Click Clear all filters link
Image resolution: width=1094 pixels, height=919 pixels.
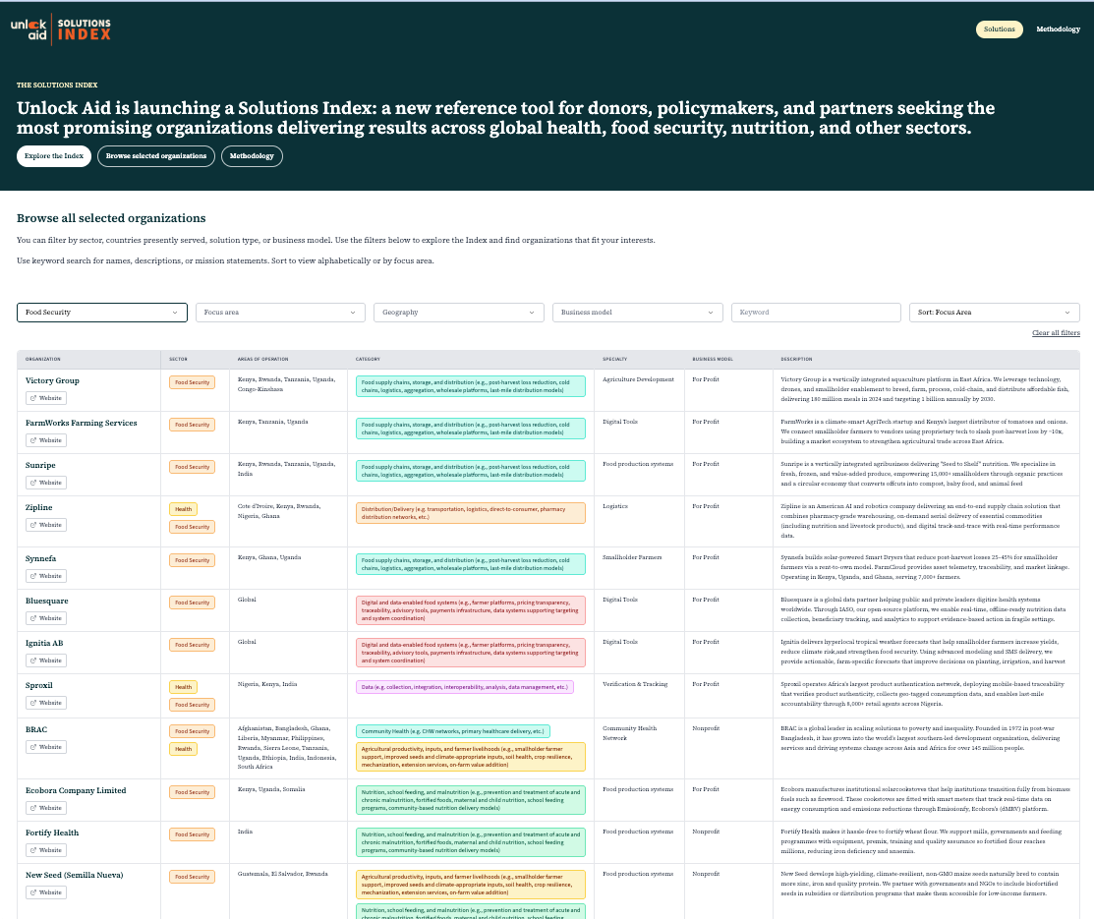click(x=1056, y=333)
